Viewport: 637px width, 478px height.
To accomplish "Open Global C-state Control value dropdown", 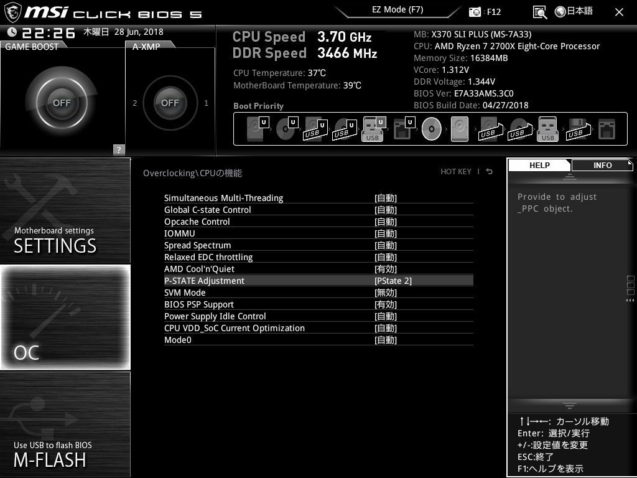I will point(386,210).
